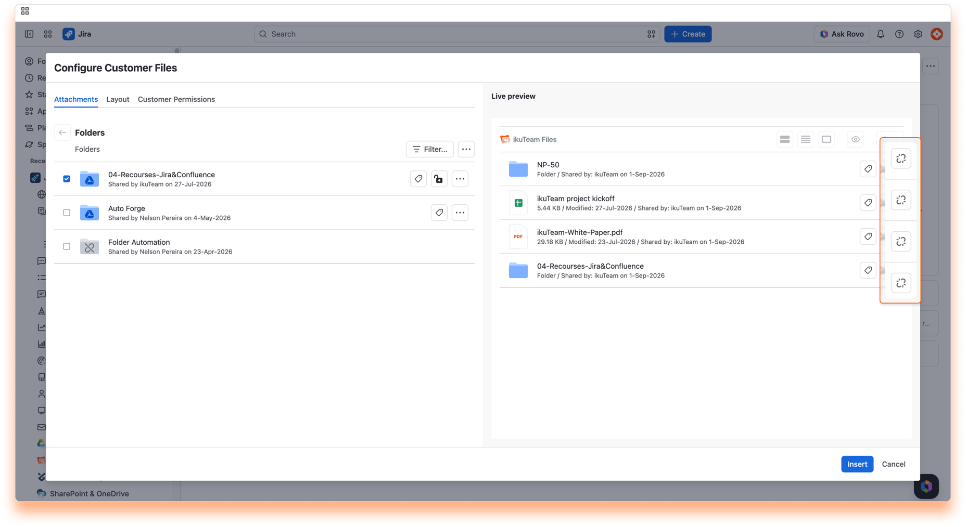The image size is (966, 527).
Task: Click the tag icon for ikuTeam-White-Paper.pdf
Action: tap(868, 236)
